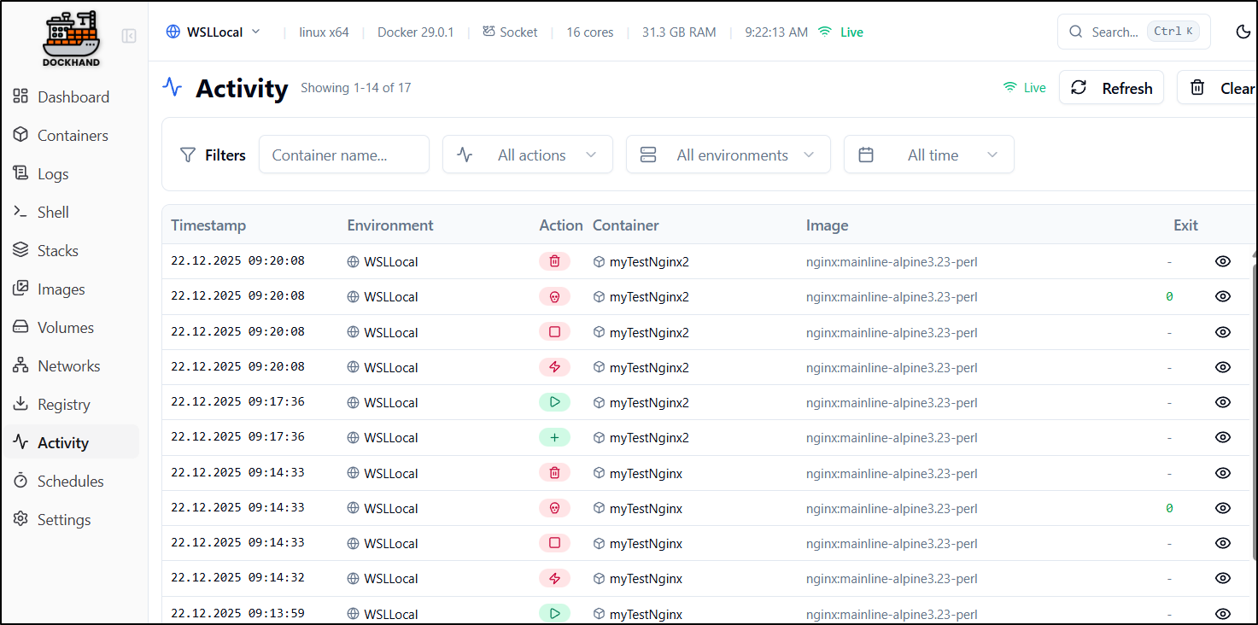1258x625 pixels.
Task: Click the green play start icon for myTestNginx2
Action: [554, 402]
